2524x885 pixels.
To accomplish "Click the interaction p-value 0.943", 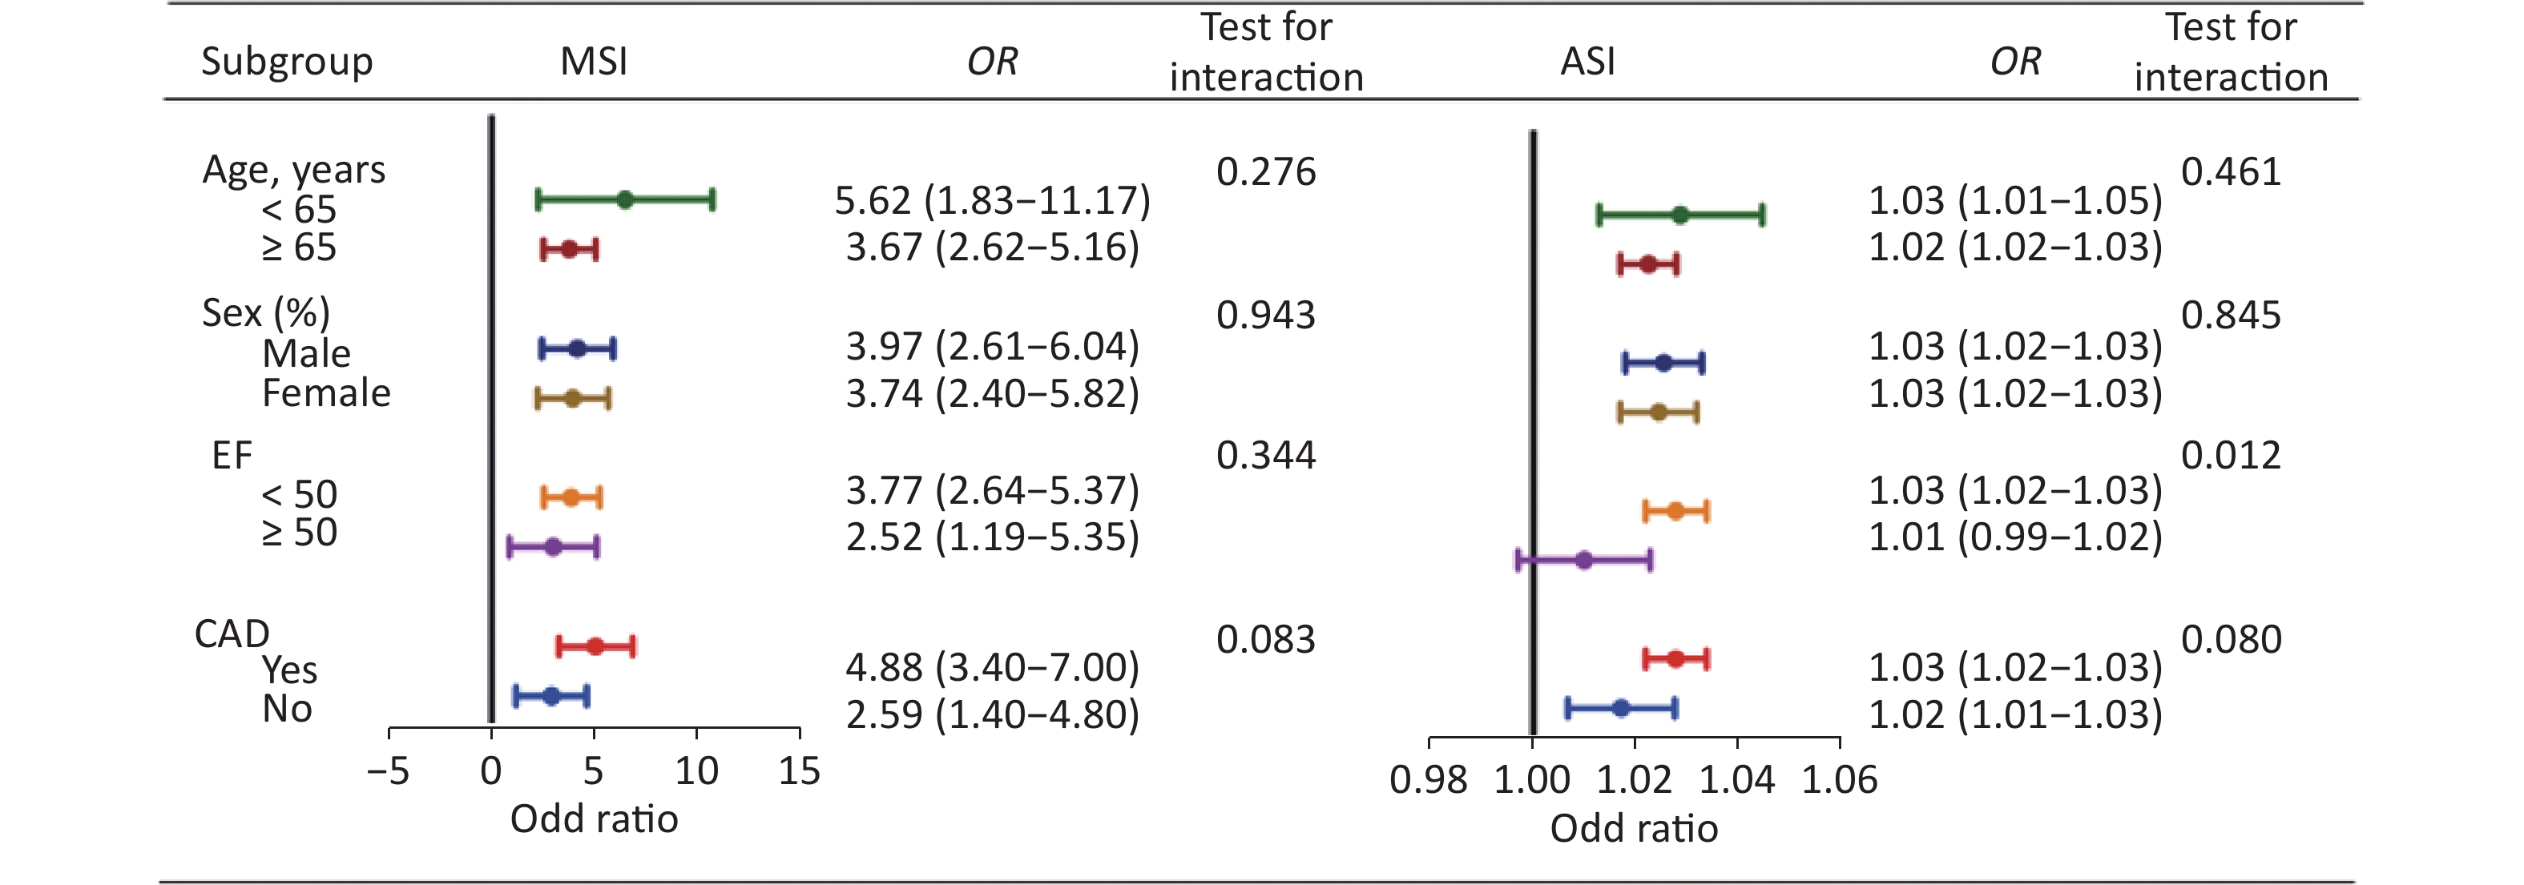I will pyautogui.click(x=1266, y=316).
